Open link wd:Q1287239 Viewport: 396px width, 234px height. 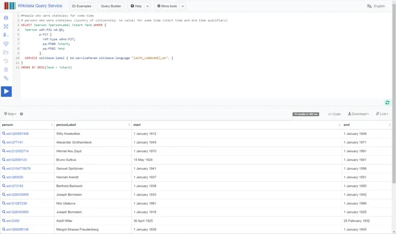[16, 203]
